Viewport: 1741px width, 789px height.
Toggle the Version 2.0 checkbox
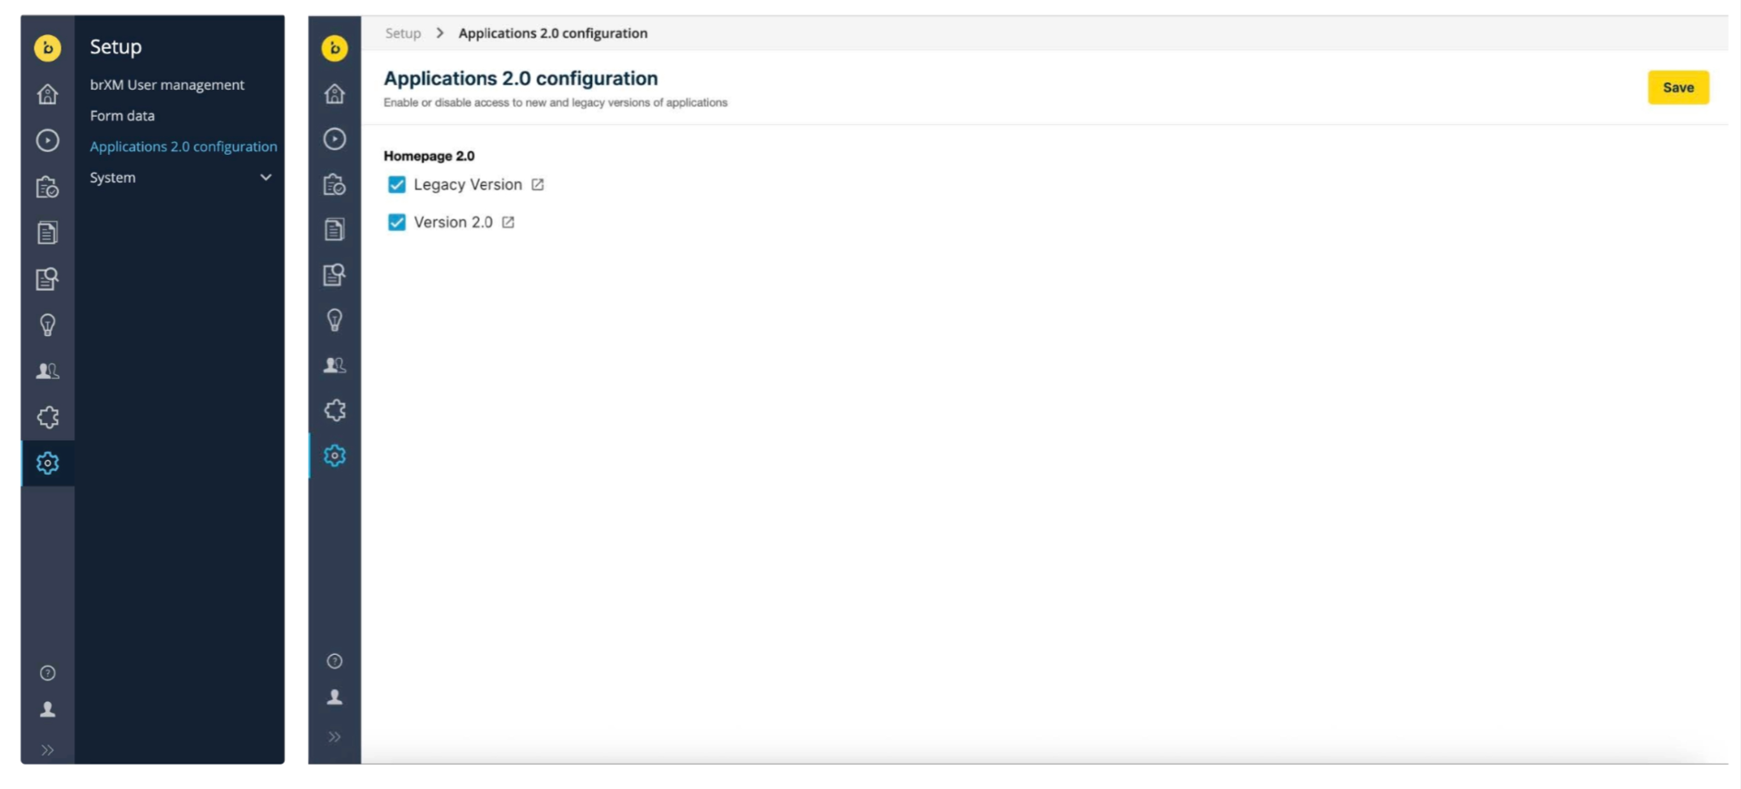point(396,223)
